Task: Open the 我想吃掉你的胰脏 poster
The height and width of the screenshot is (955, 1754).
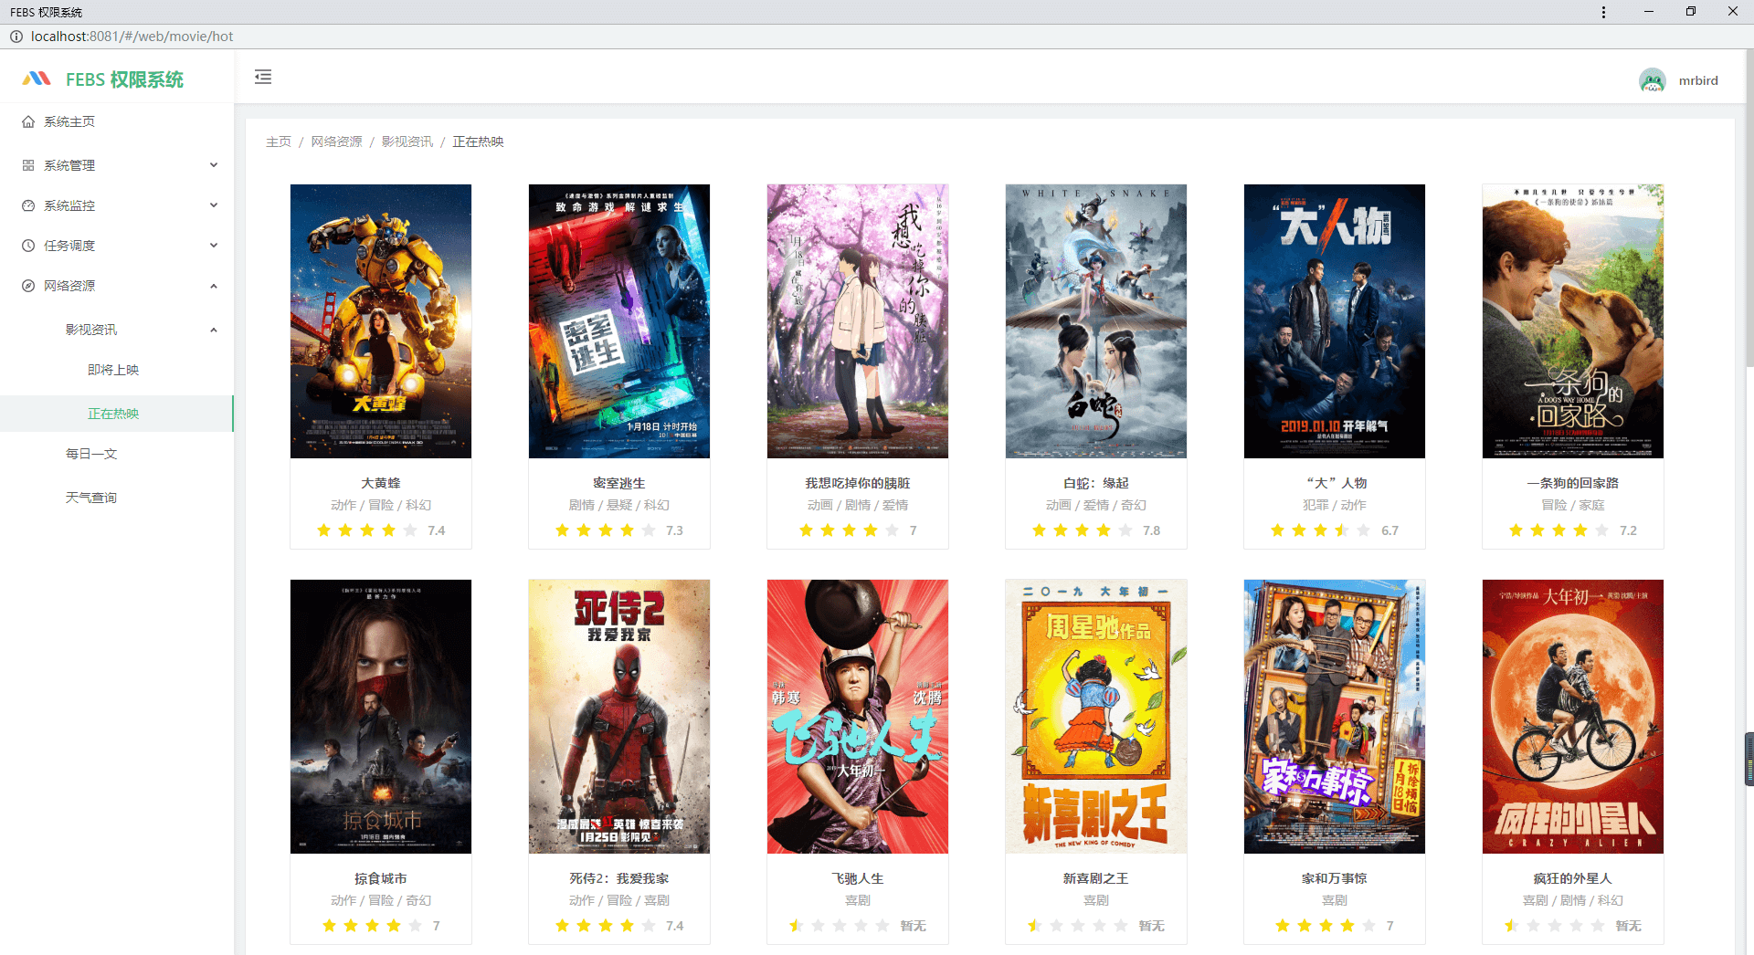Action: (858, 321)
